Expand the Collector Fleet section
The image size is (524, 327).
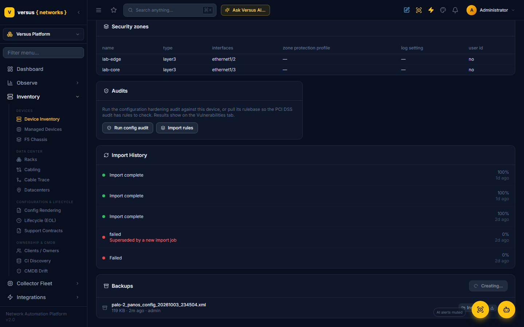pyautogui.click(x=43, y=283)
